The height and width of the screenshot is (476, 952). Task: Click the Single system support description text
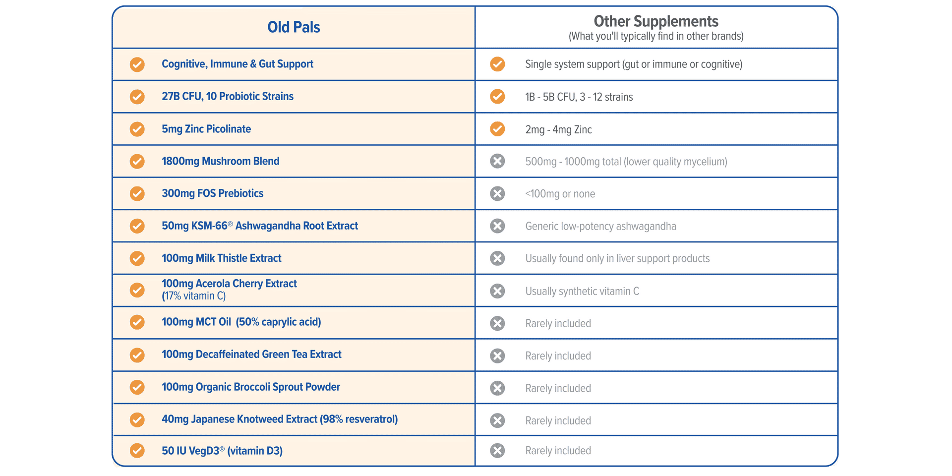634,64
